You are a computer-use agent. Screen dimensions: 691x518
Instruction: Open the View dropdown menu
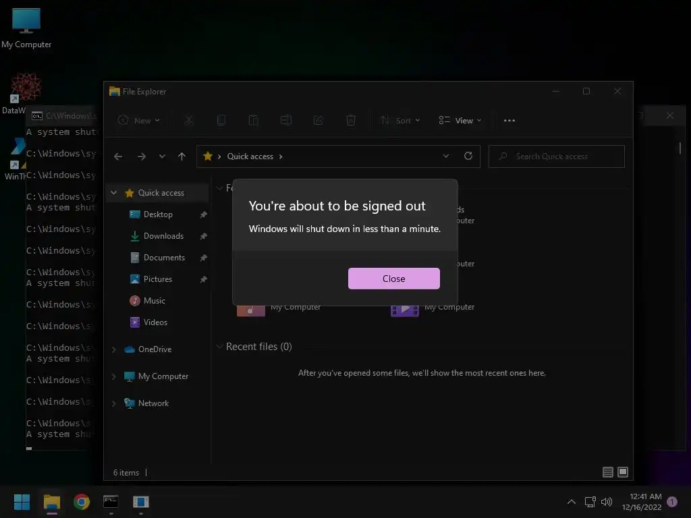click(x=460, y=120)
